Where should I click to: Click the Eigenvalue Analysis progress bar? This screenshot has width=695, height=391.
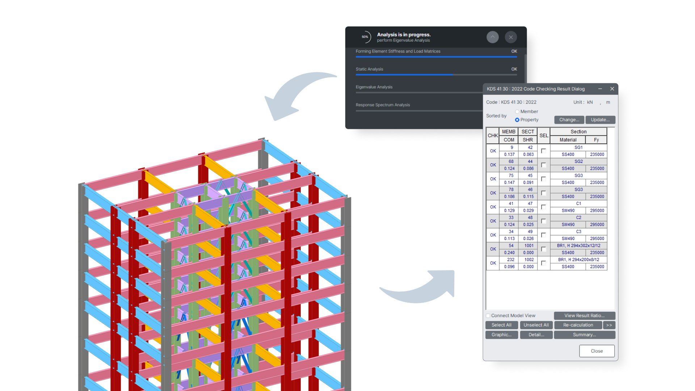419,93
